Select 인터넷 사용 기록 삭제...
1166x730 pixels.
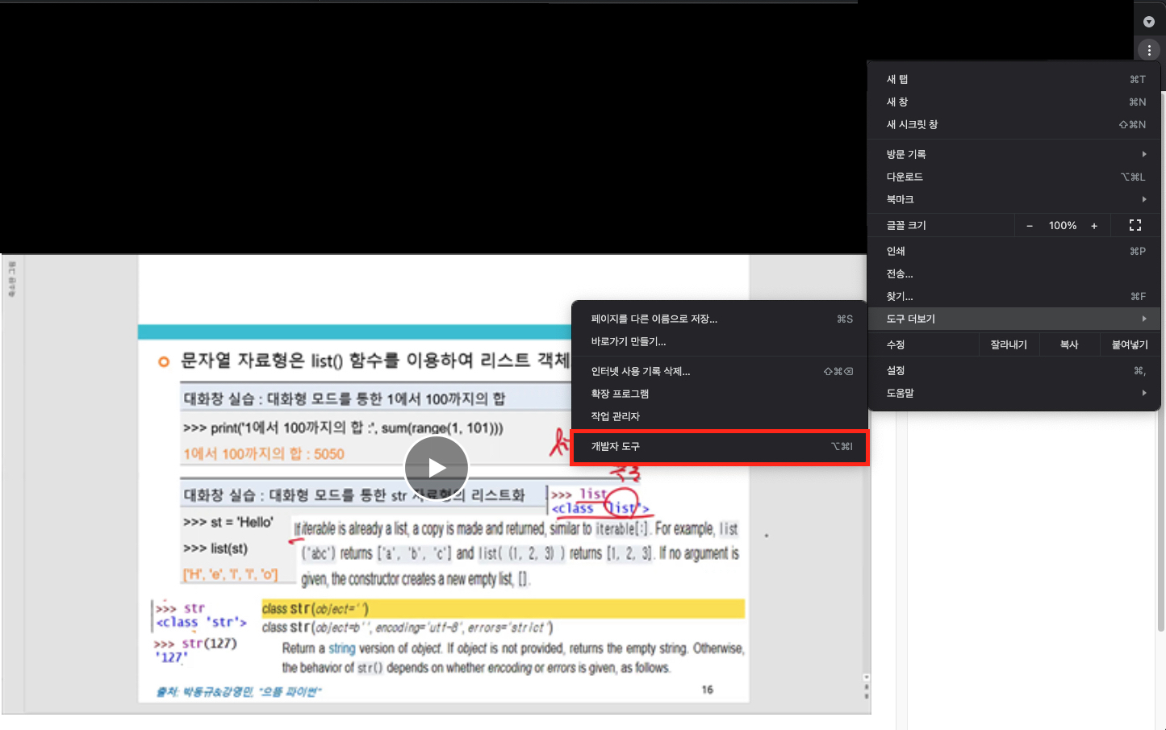point(720,371)
